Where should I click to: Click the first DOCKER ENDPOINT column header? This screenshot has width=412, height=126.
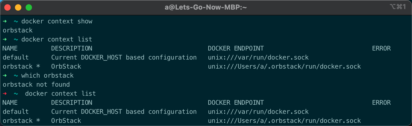236,48
